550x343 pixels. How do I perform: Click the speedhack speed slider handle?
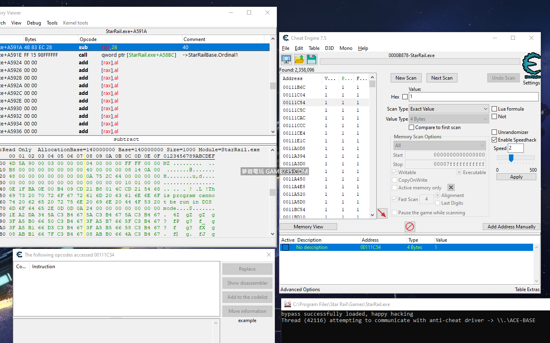[x=511, y=158]
